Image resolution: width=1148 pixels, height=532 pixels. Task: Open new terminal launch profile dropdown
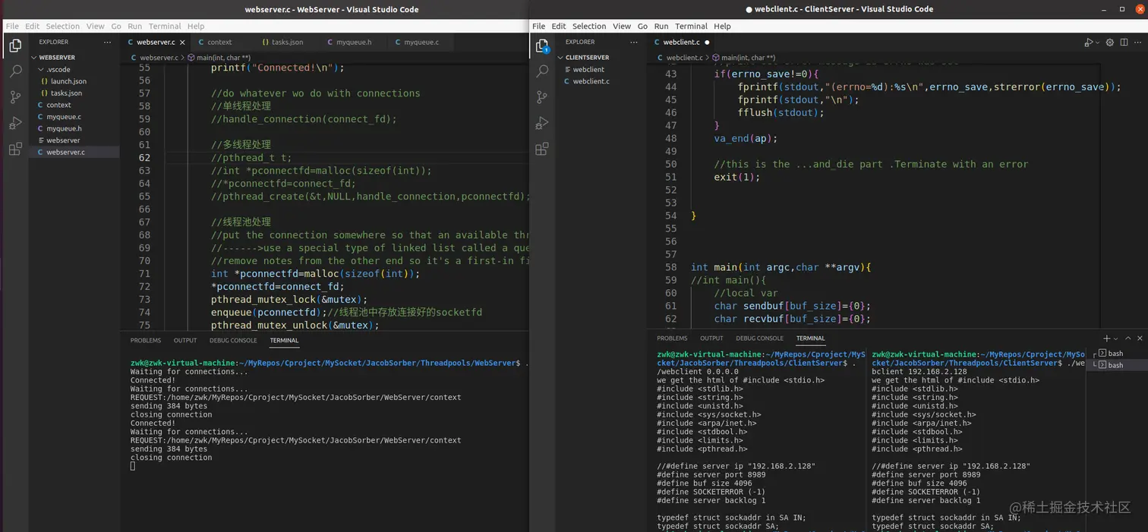[x=1115, y=339]
